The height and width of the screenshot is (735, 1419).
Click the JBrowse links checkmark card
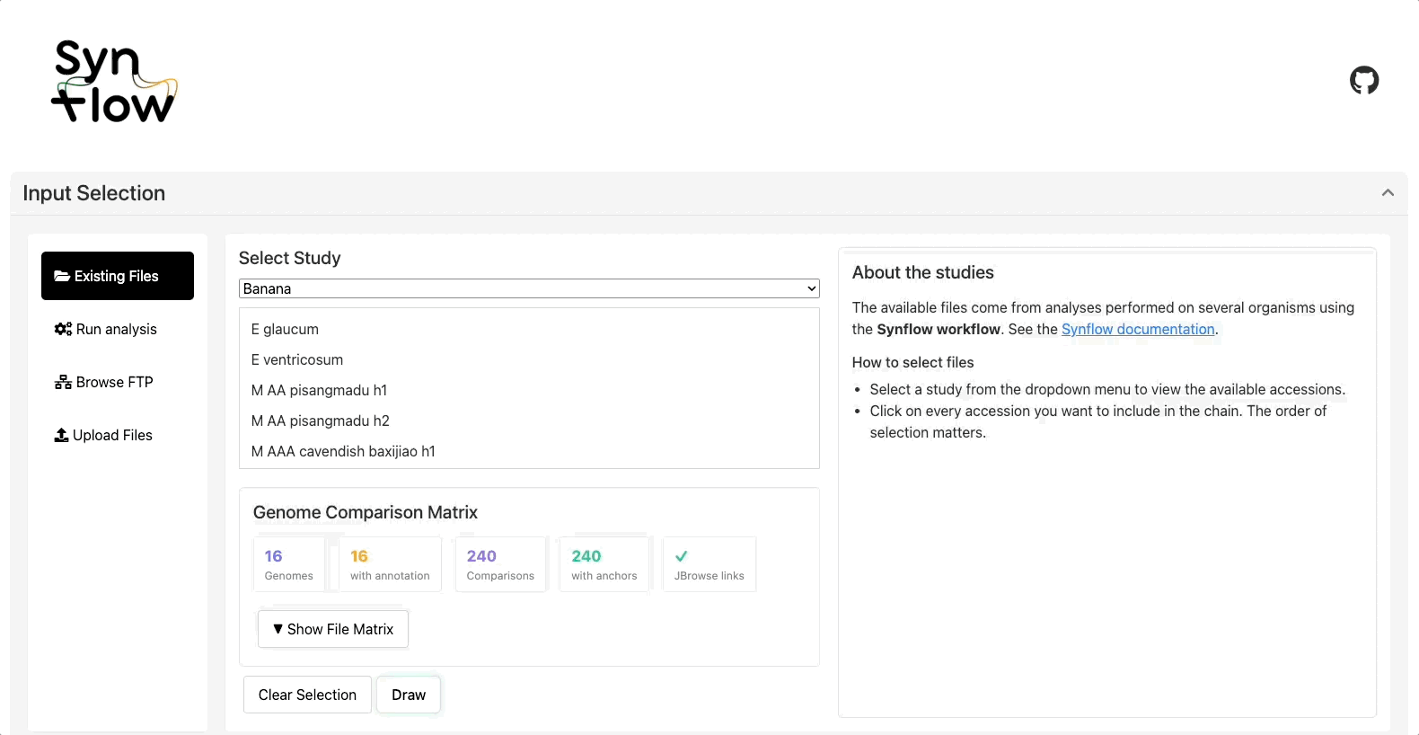pyautogui.click(x=709, y=564)
